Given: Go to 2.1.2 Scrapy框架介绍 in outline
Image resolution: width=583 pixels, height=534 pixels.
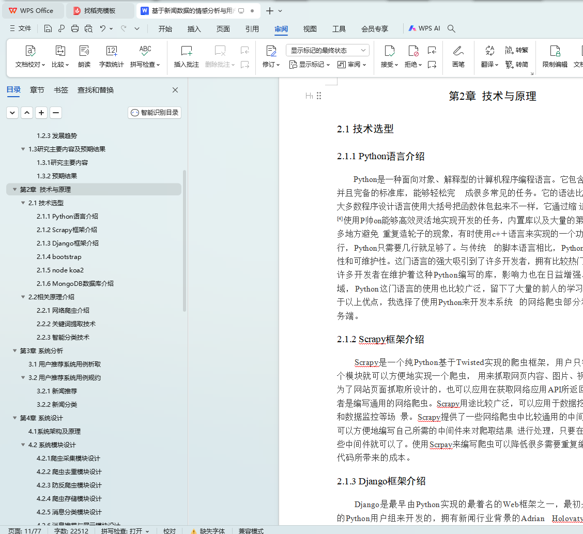Looking at the screenshot, I should (67, 230).
